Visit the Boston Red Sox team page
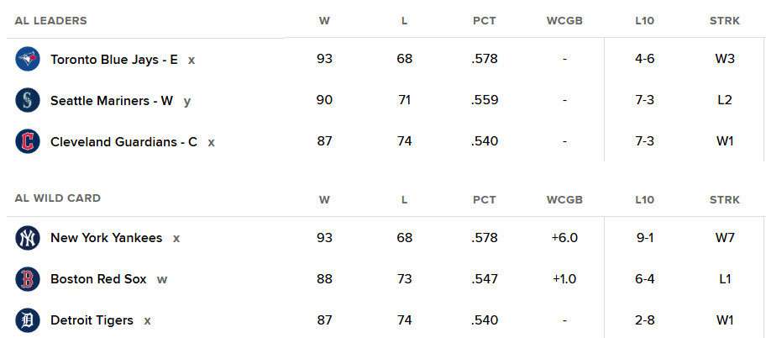 98,279
